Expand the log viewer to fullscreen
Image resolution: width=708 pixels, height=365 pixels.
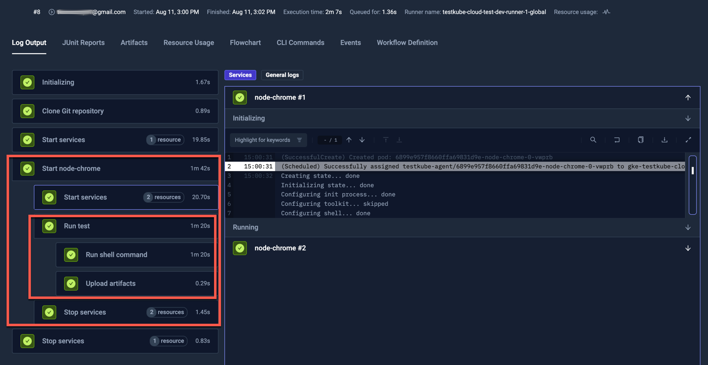(688, 140)
